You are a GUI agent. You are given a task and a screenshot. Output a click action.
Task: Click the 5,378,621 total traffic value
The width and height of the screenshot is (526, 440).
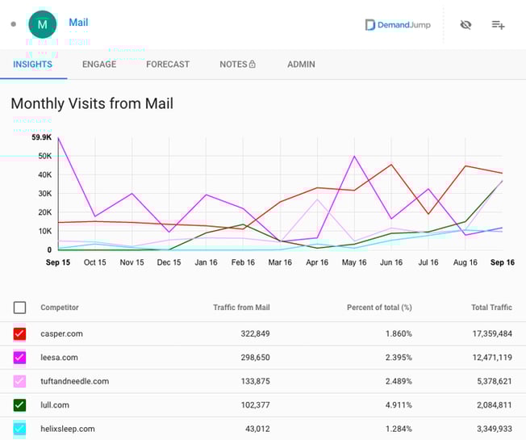pyautogui.click(x=495, y=381)
